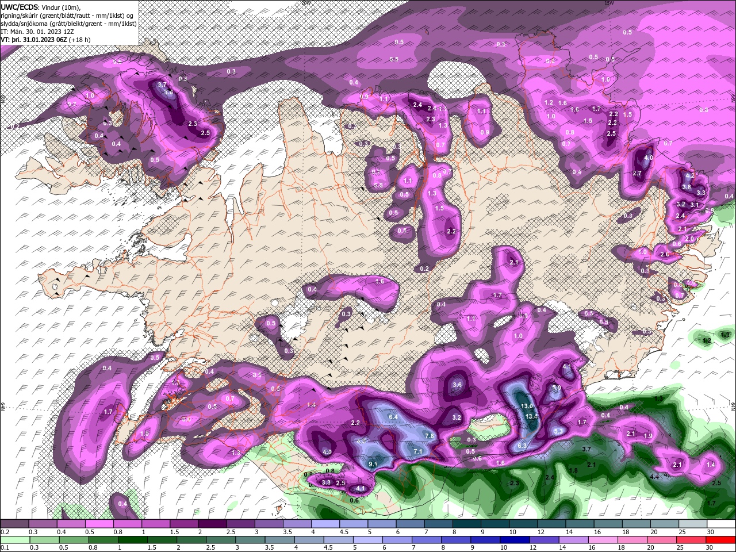Image resolution: width=736 pixels, height=552 pixels.
Task: Click the UWC/ECDS title in the header box
Action: pos(20,6)
